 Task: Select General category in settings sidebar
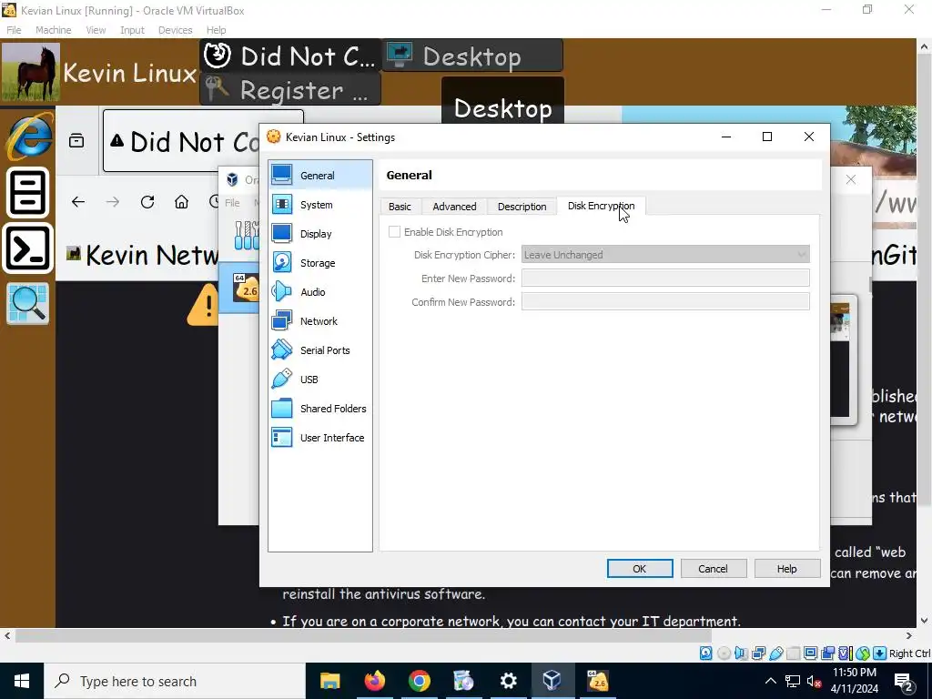(319, 176)
